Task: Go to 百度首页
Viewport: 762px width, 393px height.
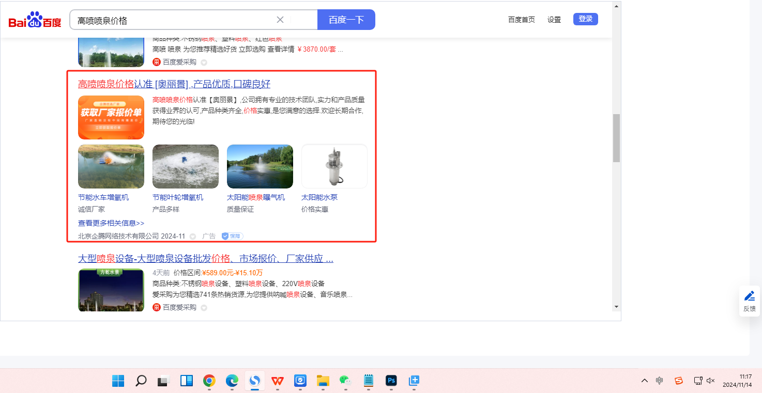Action: 522,20
